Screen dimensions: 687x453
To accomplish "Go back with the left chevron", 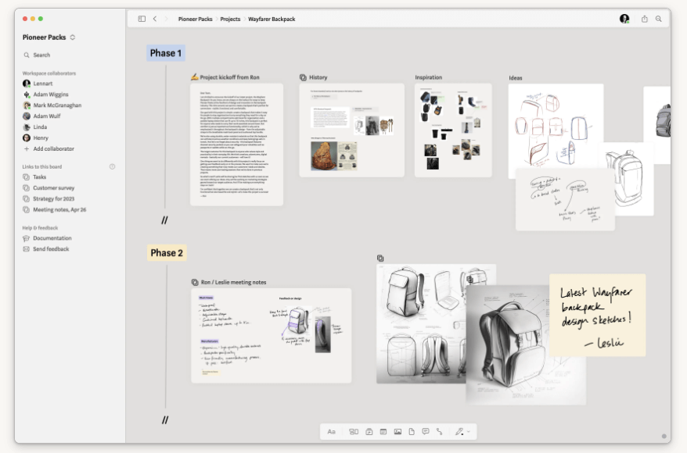I will (155, 19).
